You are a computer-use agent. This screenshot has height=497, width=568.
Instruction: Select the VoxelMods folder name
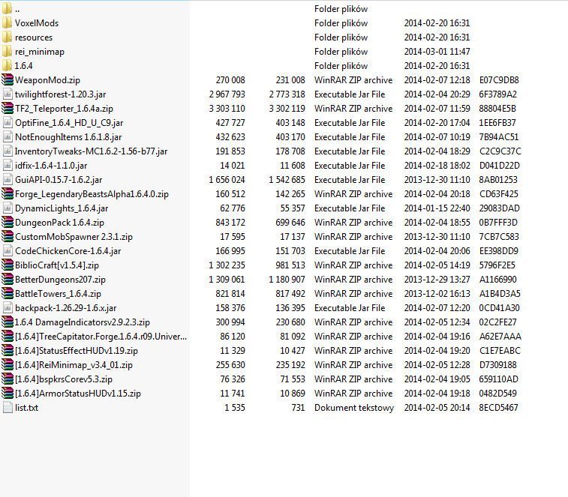pyautogui.click(x=37, y=22)
